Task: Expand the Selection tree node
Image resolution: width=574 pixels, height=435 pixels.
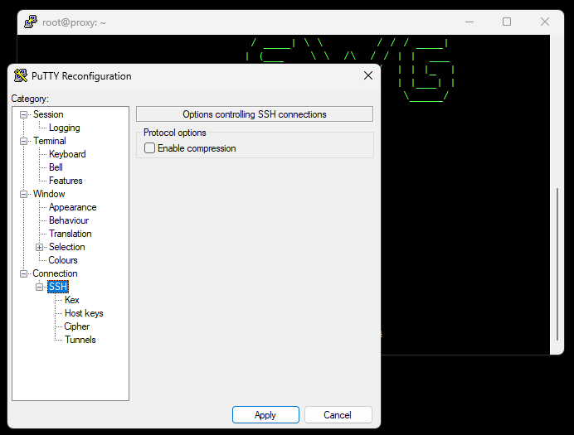Action: pyautogui.click(x=39, y=247)
